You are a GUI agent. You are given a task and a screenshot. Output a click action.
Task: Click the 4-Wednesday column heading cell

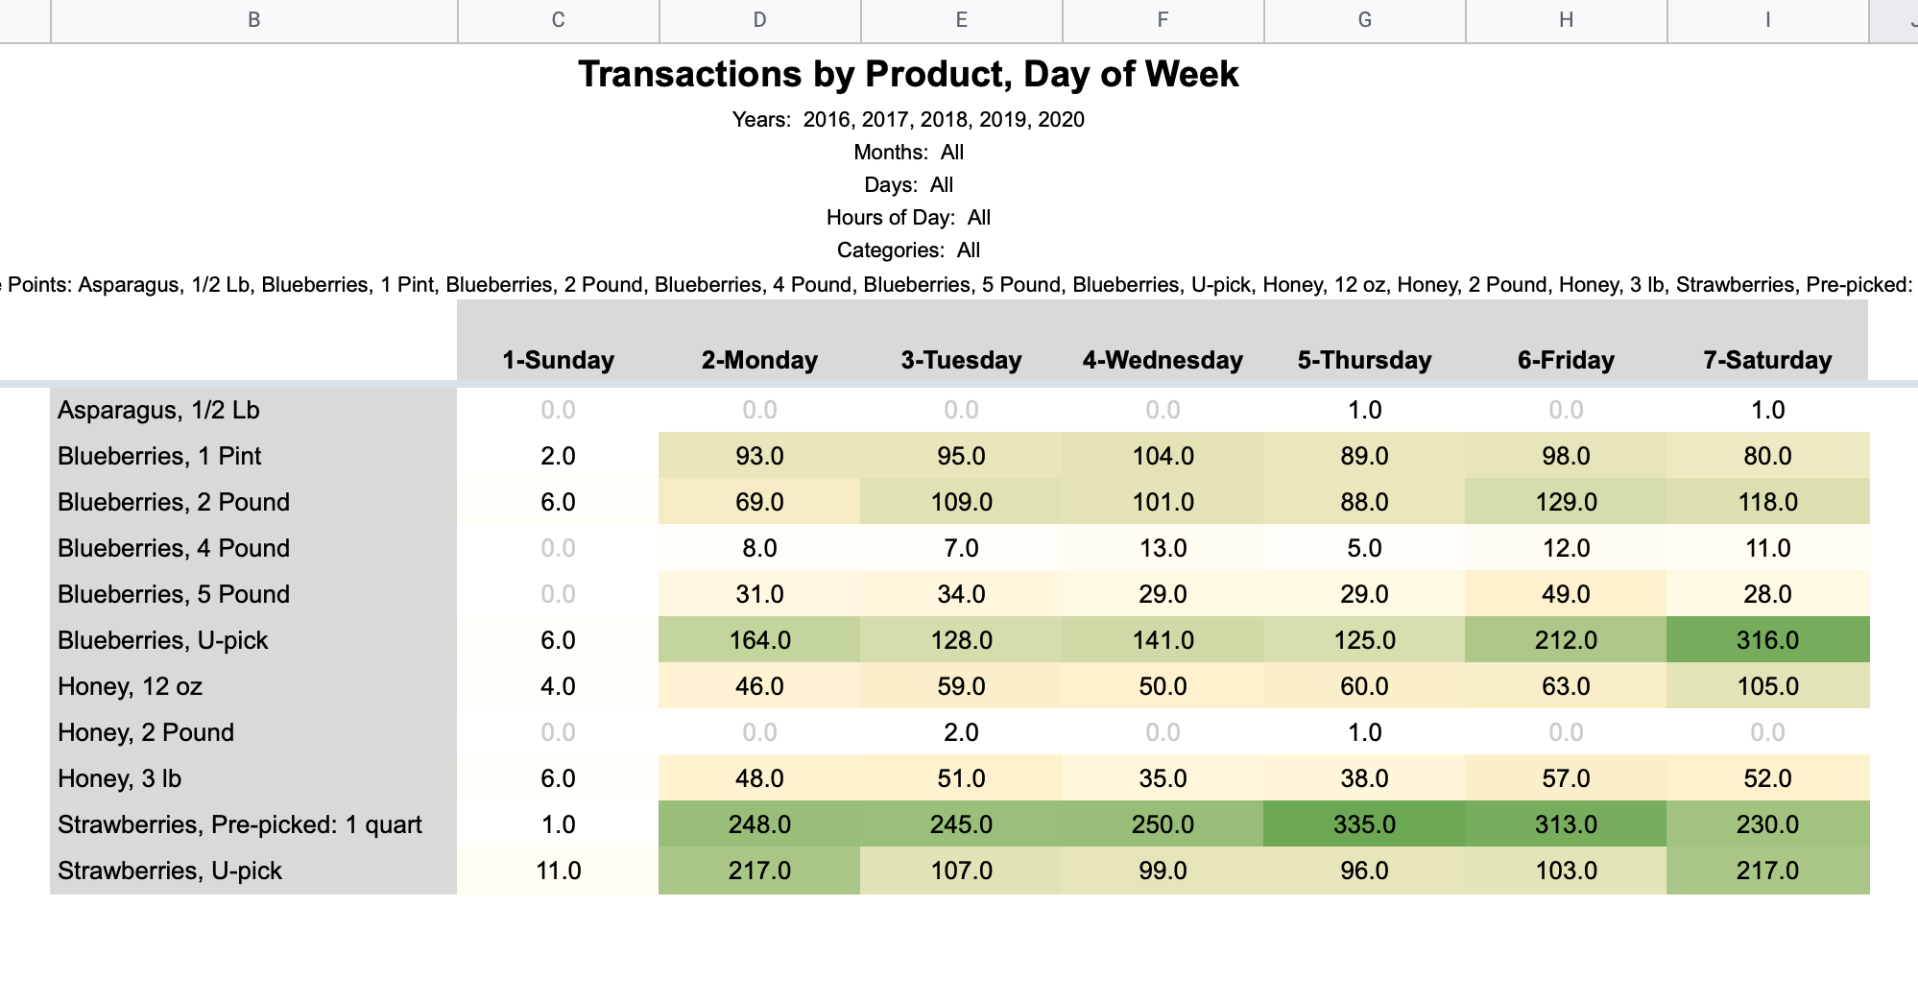[x=1162, y=360]
